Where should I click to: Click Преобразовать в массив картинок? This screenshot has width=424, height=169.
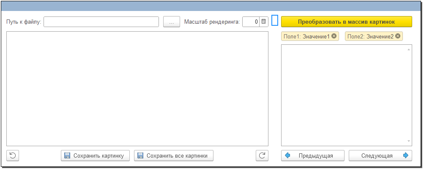pos(346,22)
